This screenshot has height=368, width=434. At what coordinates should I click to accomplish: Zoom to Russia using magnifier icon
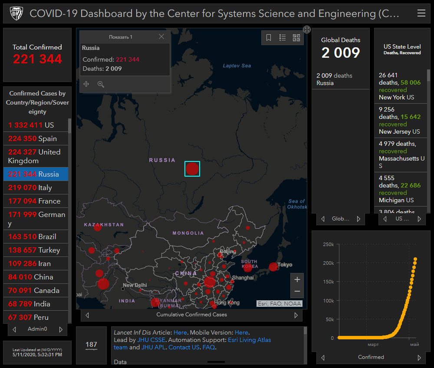[x=101, y=84]
